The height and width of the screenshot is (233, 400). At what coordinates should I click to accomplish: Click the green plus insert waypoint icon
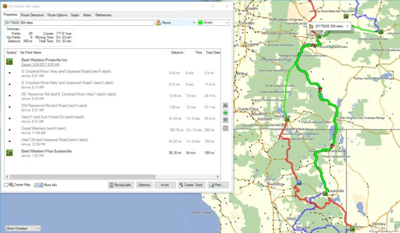click(225, 113)
